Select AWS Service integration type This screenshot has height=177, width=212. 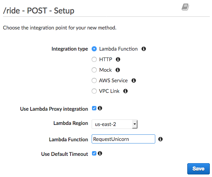94,80
